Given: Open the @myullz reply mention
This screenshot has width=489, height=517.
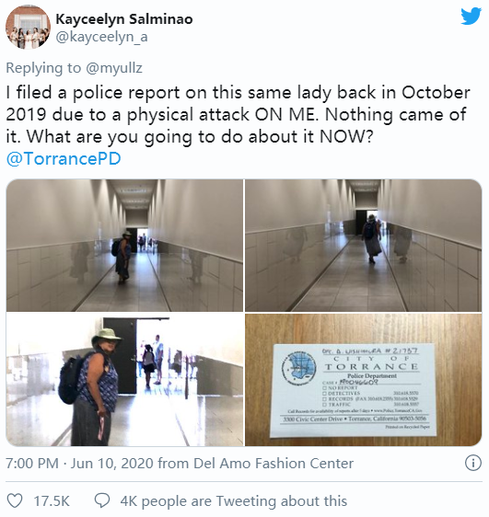Looking at the screenshot, I should point(114,68).
